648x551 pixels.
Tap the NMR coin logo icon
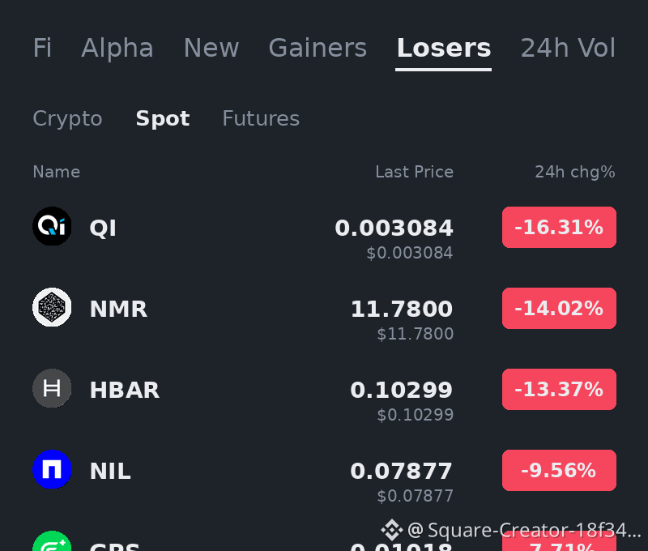(x=52, y=307)
